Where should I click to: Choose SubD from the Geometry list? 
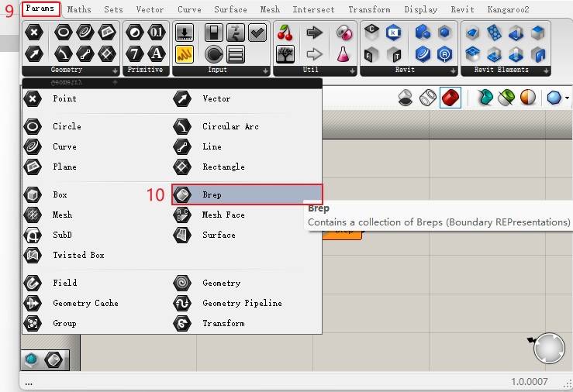point(97,235)
